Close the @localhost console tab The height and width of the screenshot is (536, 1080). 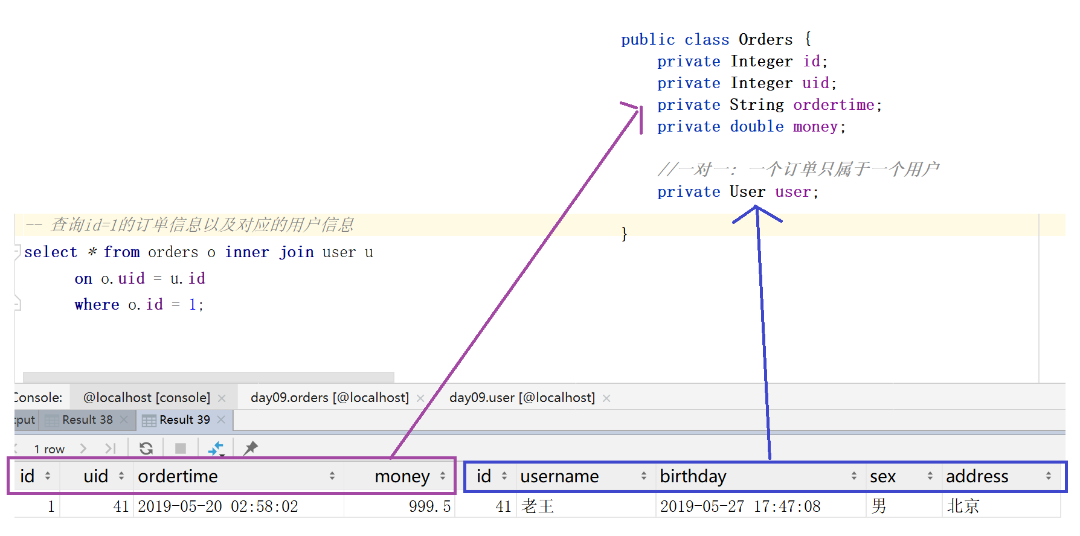[x=222, y=398]
